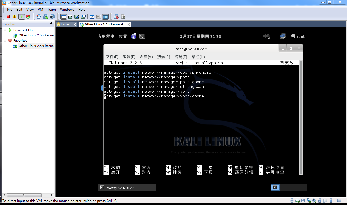Image resolution: width=347 pixels, height=205 pixels.
Task: Maximize the root@SAKULA terminal window
Action: (291, 49)
